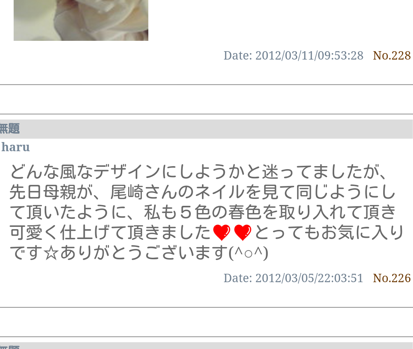
Task: Open the photo thumbnail above the post
Action: tap(81, 20)
